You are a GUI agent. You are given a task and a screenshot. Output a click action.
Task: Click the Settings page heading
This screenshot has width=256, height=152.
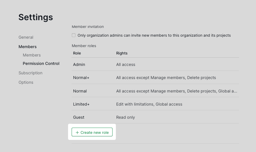click(36, 17)
